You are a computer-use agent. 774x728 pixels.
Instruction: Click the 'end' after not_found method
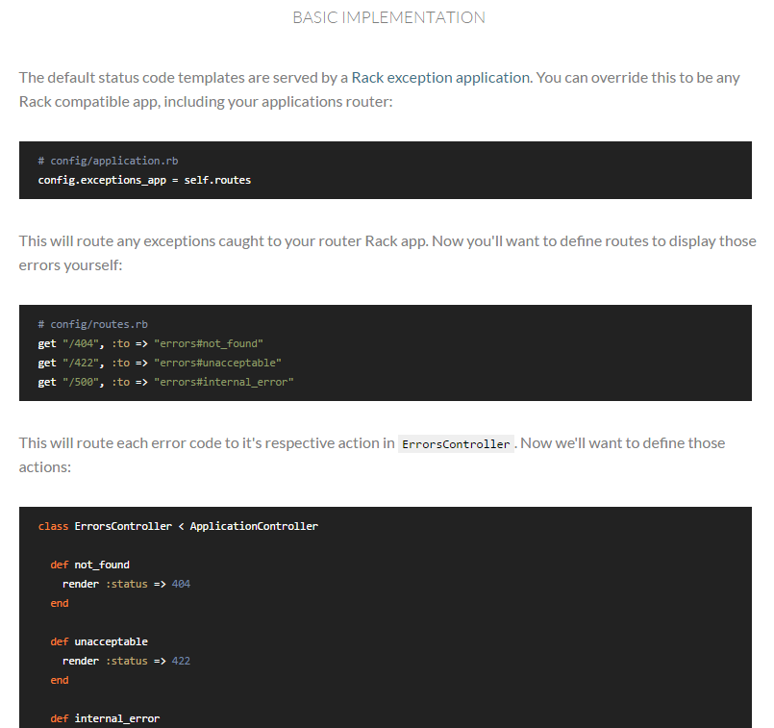pyautogui.click(x=60, y=603)
